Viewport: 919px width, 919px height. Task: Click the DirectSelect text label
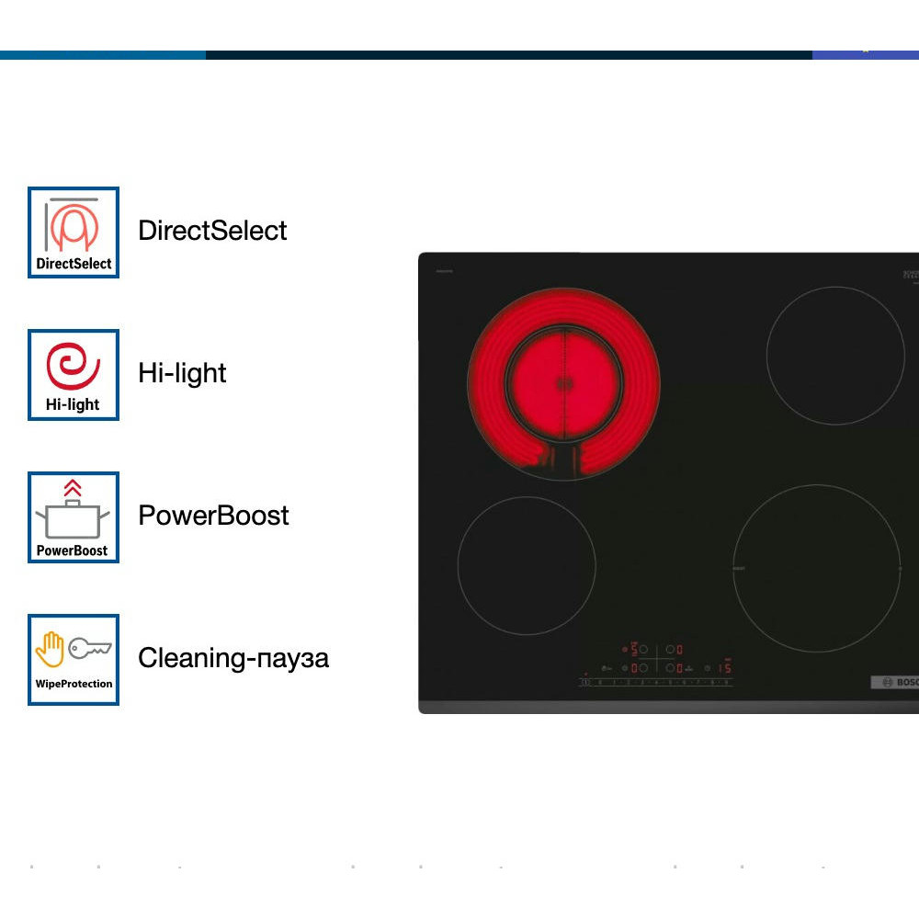(212, 231)
